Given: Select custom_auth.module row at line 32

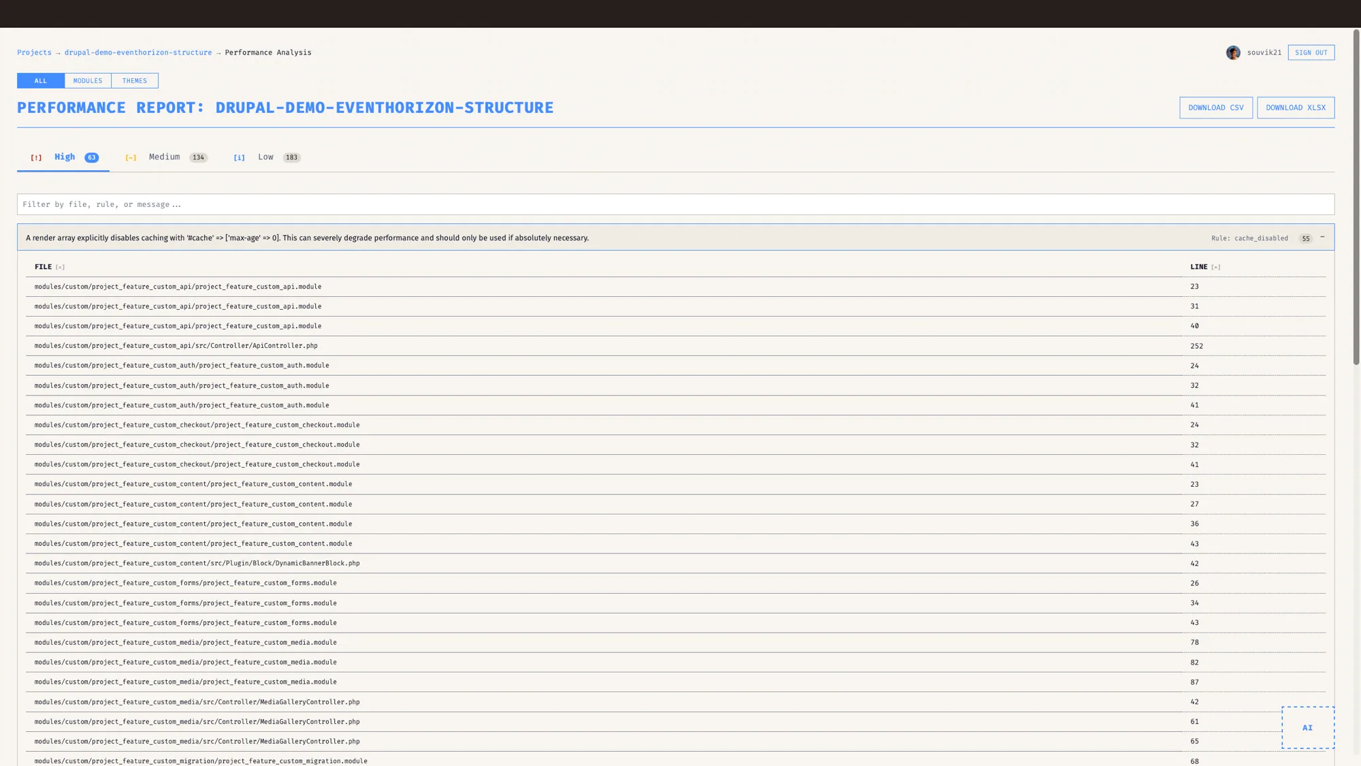Looking at the screenshot, I should [676, 385].
